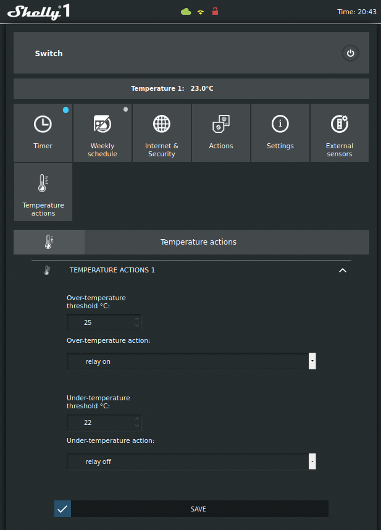This screenshot has height=530, width=381.
Task: Click the under-temperature threshold input field
Action: coord(100,423)
